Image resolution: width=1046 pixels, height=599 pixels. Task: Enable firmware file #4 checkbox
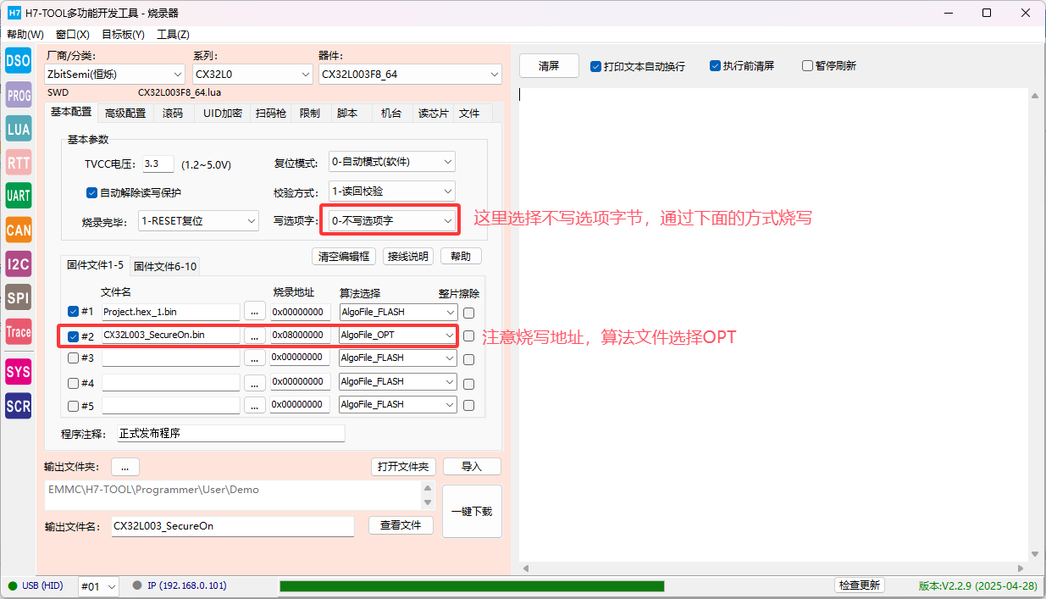tap(73, 382)
